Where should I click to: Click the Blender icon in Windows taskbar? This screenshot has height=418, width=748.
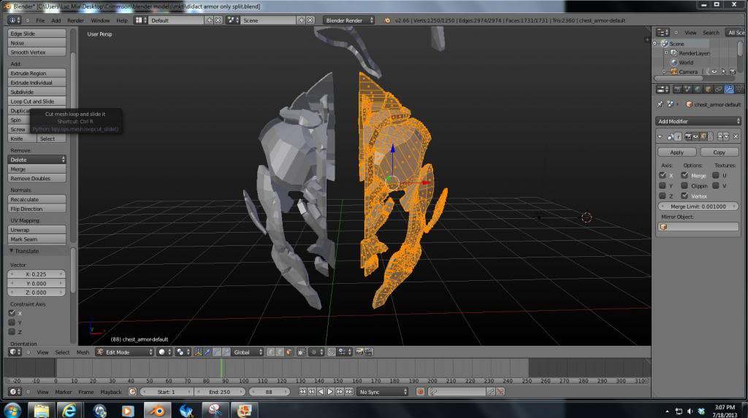156,411
